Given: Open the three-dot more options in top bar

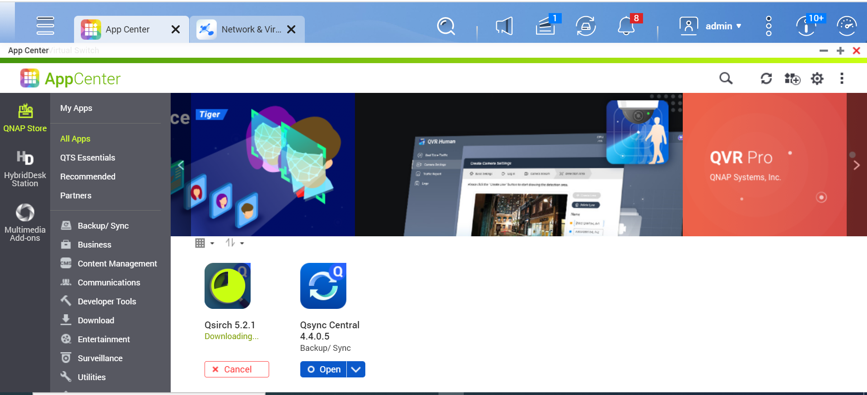Looking at the screenshot, I should point(769,26).
